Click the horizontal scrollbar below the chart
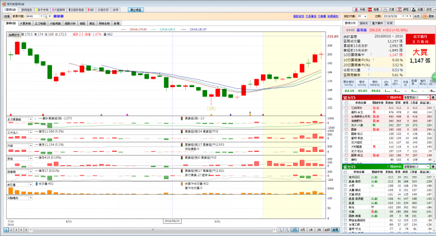Image resolution: width=436 pixels, height=236 pixels. coord(153,230)
